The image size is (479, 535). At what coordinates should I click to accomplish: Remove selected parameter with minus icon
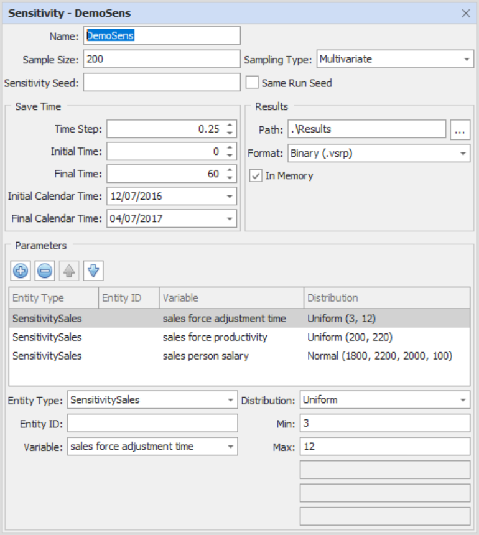click(45, 271)
